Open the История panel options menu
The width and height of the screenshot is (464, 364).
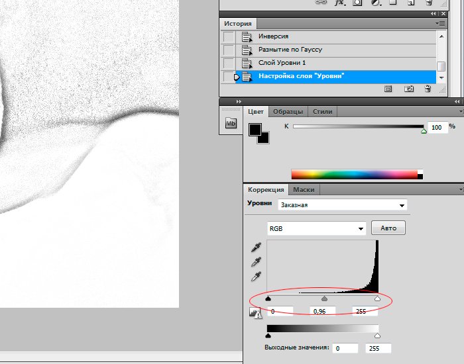439,23
